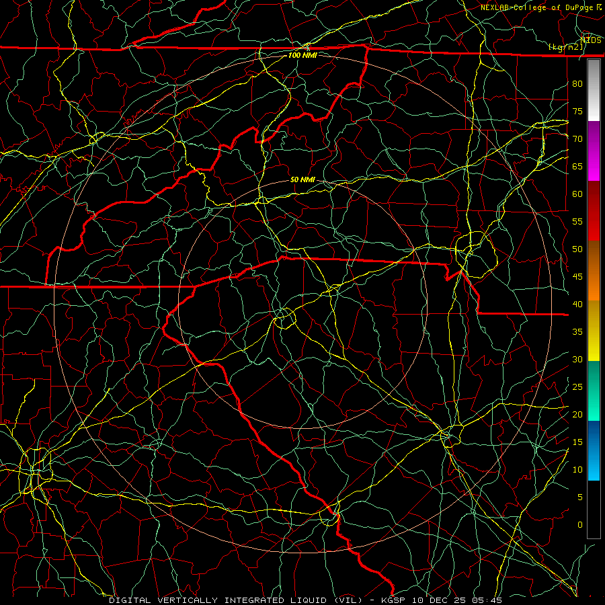Click the "55" value on the color scale

[x=577, y=221]
